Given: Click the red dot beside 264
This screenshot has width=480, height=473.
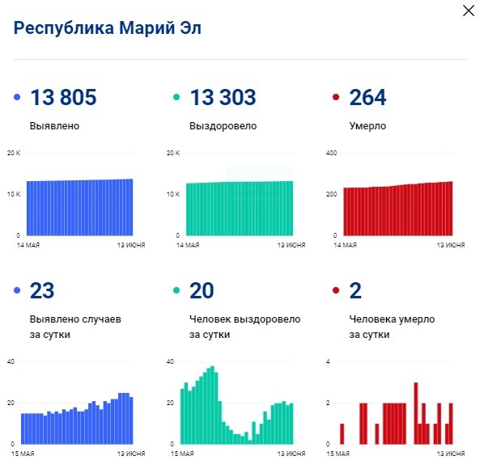Looking at the screenshot, I should pos(336,97).
